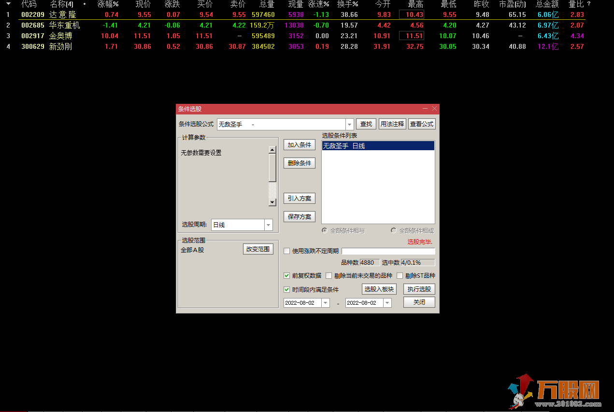Select the 全部条件相与 radio button
The height and width of the screenshot is (412, 614).
pos(325,231)
